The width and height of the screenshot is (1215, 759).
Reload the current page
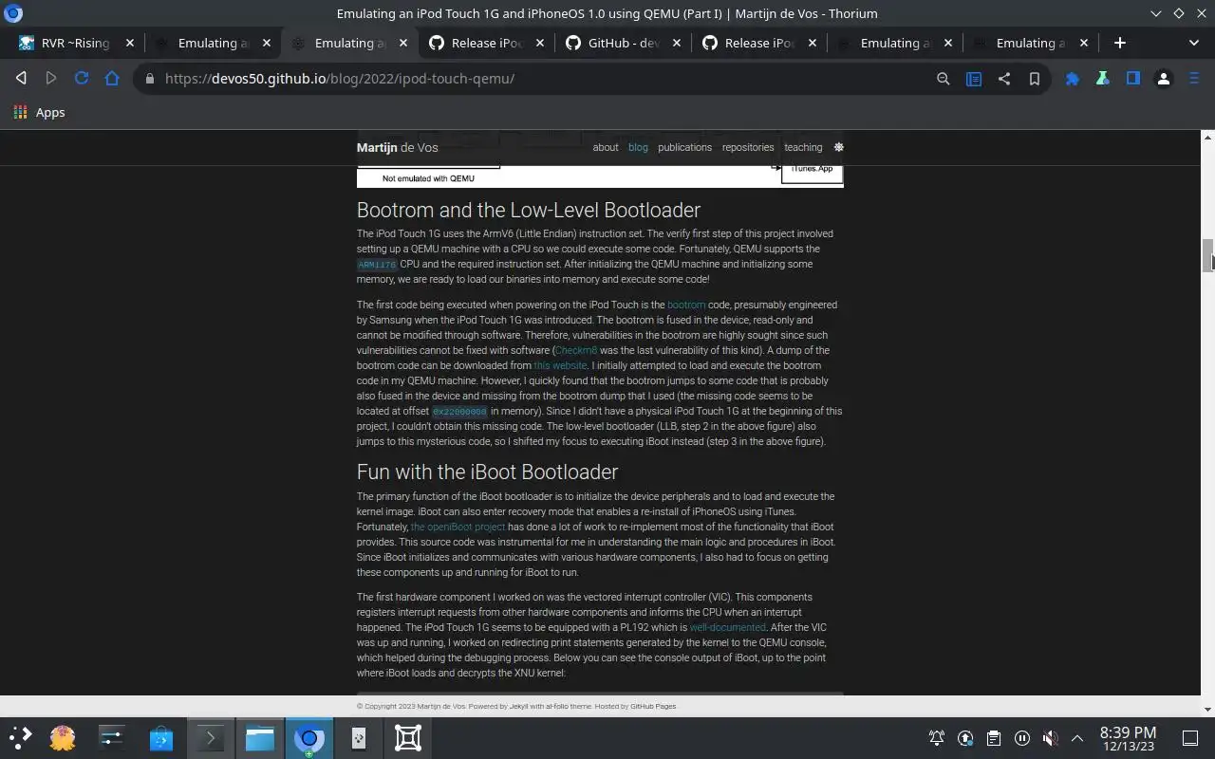click(x=82, y=79)
